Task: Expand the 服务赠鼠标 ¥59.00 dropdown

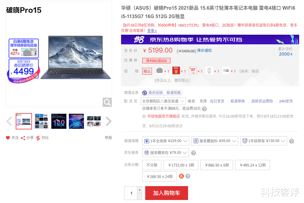Action: point(215,141)
